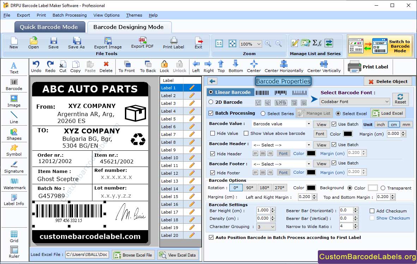This screenshot has height=264, width=417.
Task: Select Transparent background radio button
Action: pyautogui.click(x=383, y=188)
